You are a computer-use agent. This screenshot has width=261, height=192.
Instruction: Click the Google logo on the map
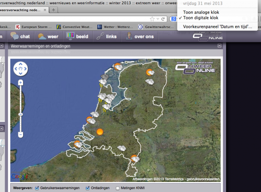19,176
